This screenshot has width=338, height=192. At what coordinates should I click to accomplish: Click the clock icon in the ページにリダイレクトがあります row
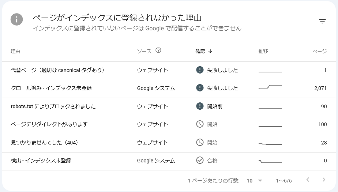coord(200,124)
